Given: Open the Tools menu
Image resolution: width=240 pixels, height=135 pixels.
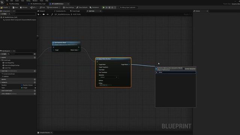Looking at the screenshot, I should 41,1.
